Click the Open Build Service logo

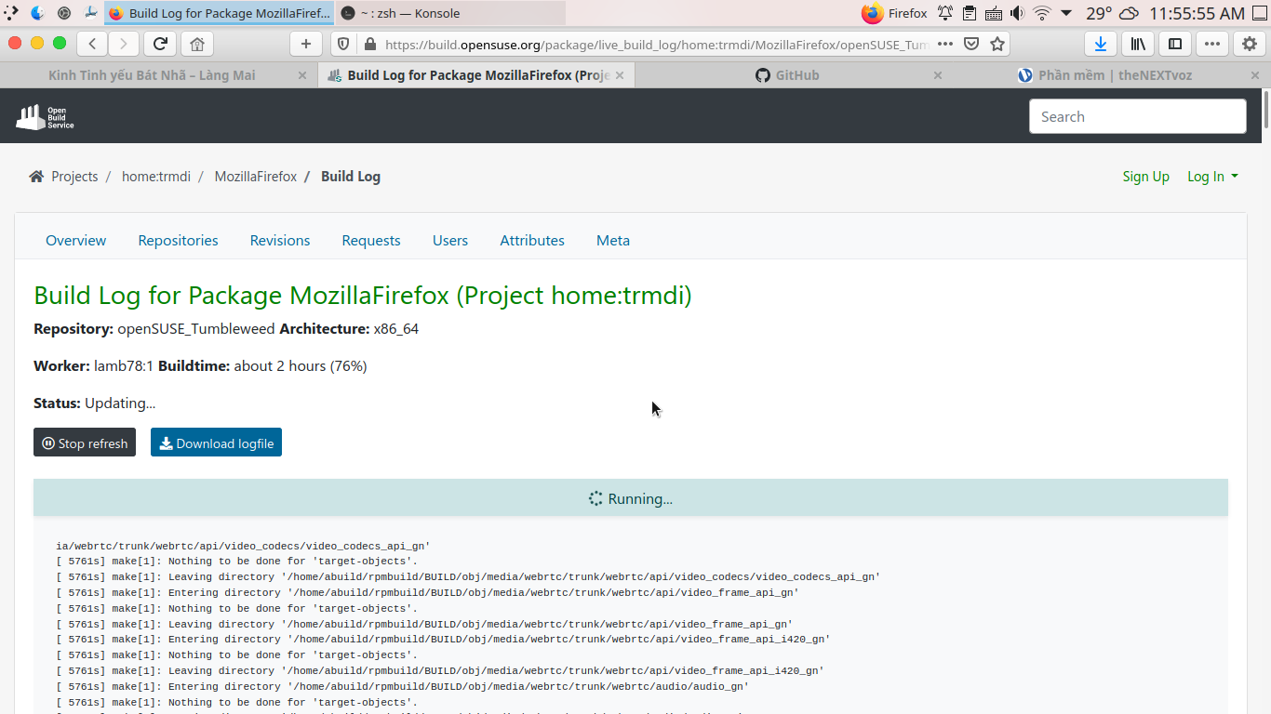tap(45, 117)
